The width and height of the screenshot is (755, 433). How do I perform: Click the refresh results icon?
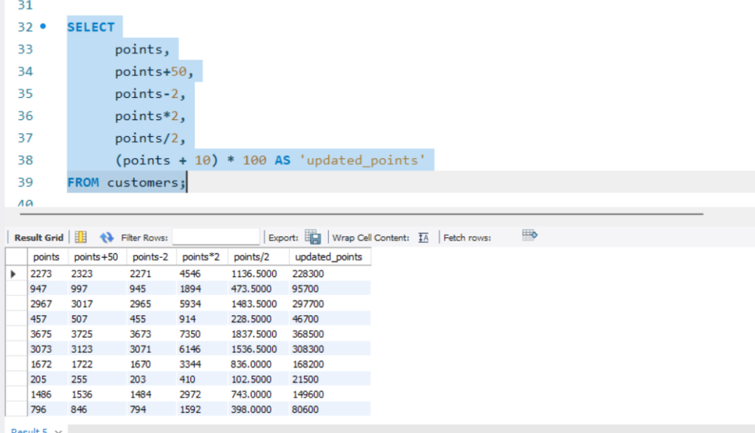106,237
